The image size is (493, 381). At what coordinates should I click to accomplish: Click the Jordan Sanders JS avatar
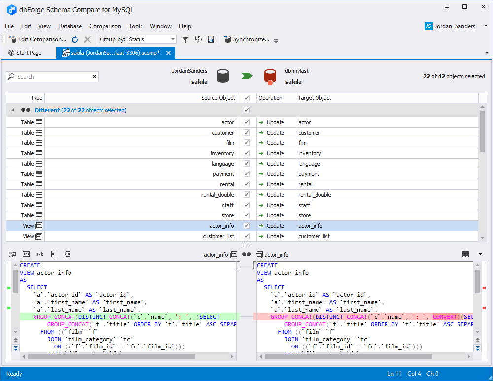[x=428, y=26]
